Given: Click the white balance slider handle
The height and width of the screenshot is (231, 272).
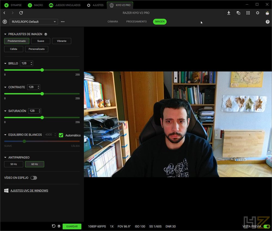Looking at the screenshot, I should point(24,141).
